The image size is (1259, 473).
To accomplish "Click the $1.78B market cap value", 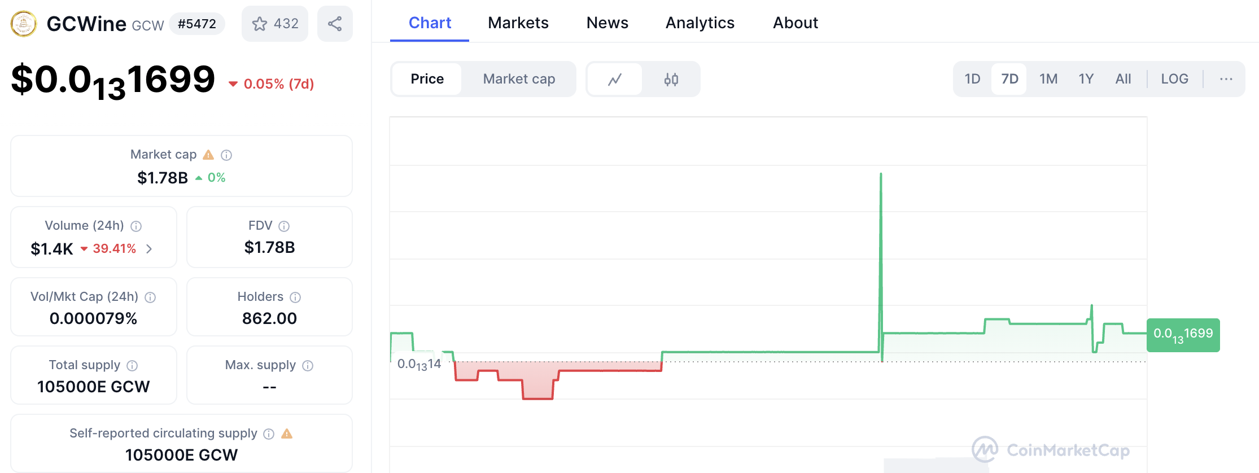I will pos(163,178).
